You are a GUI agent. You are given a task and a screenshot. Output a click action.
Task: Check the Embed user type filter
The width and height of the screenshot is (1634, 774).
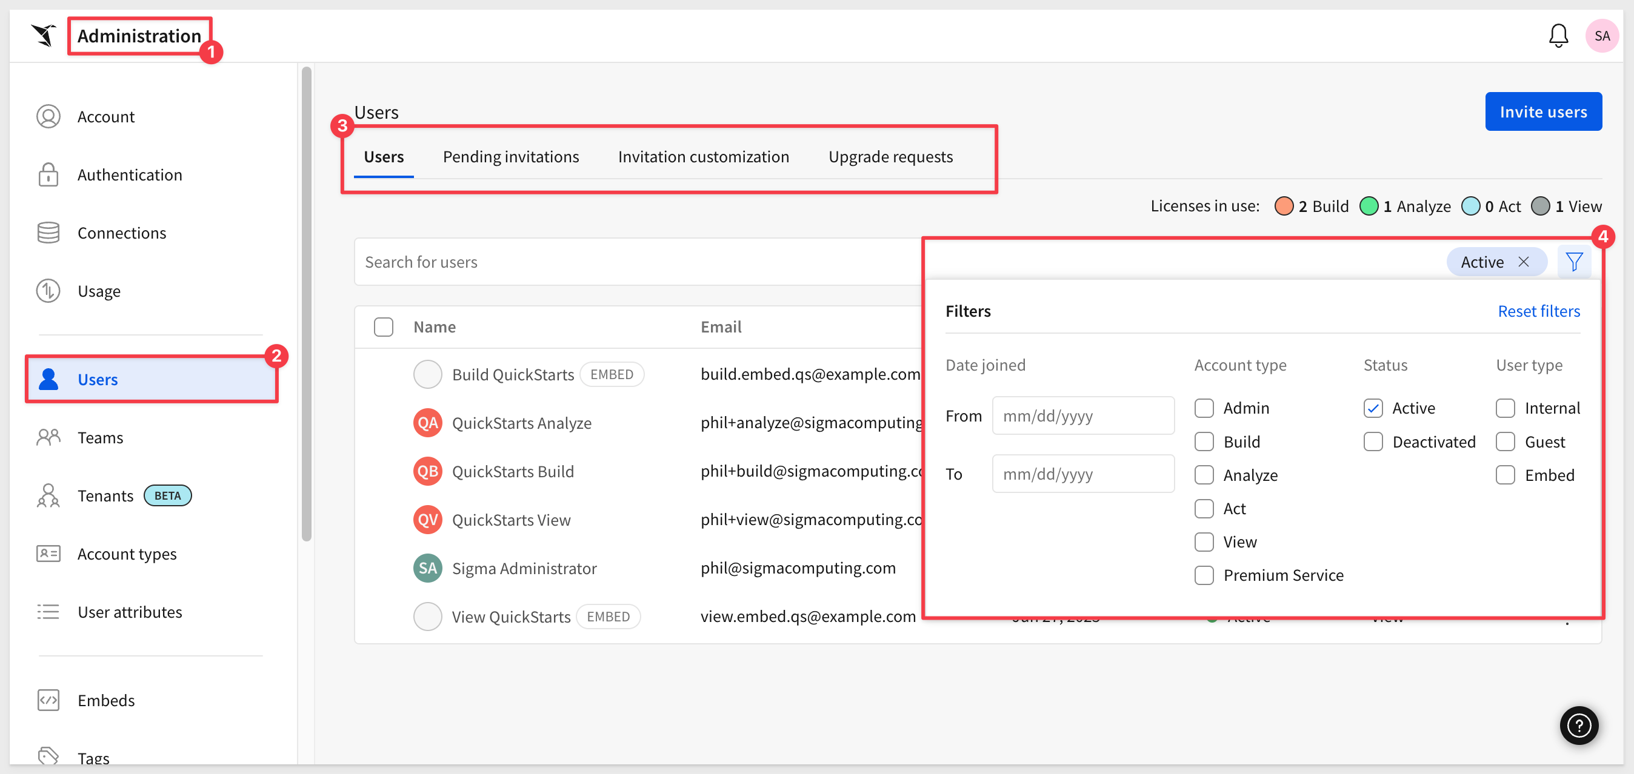(1506, 475)
